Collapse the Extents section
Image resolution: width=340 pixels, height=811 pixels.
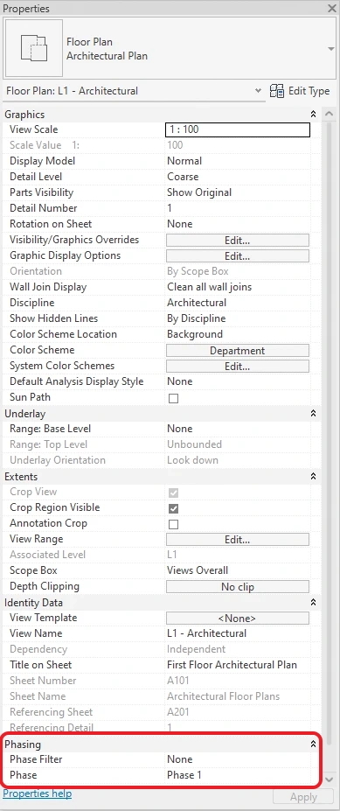[x=313, y=476]
